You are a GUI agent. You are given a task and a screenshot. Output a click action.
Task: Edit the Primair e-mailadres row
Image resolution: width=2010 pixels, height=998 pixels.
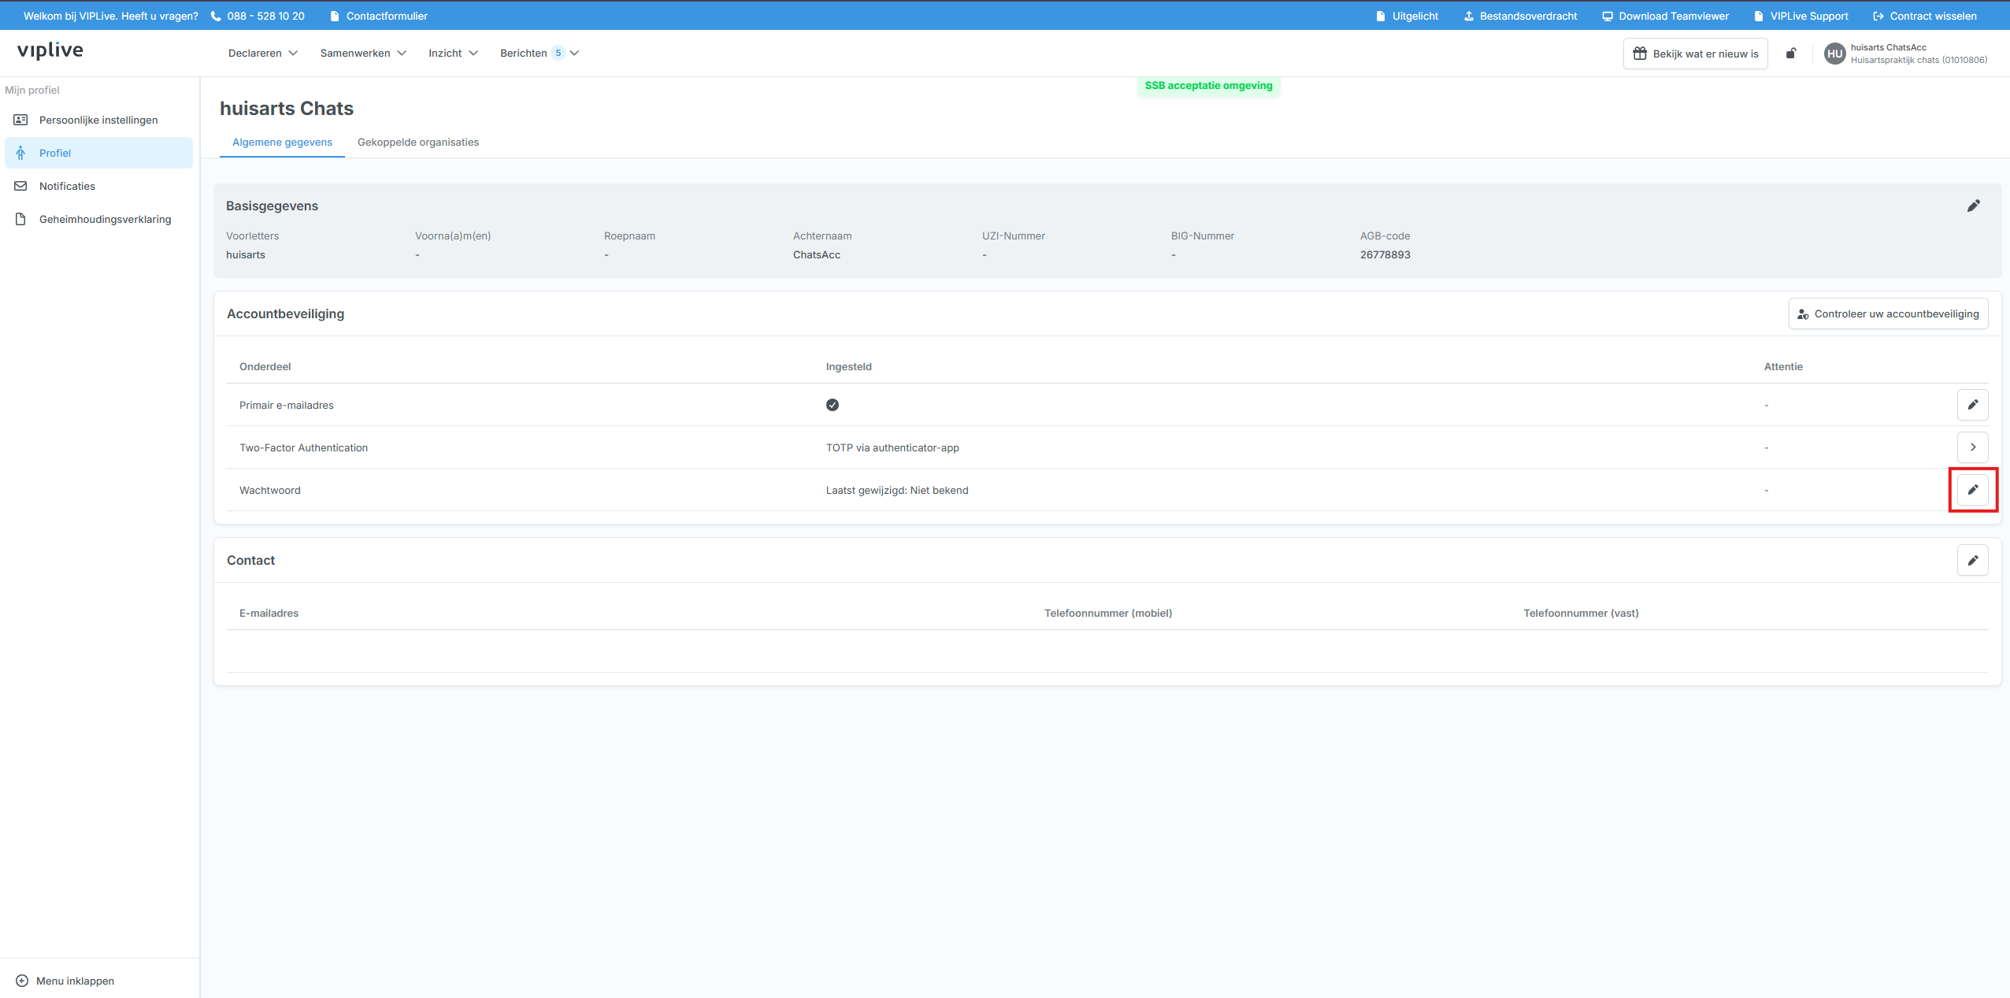tap(1972, 405)
